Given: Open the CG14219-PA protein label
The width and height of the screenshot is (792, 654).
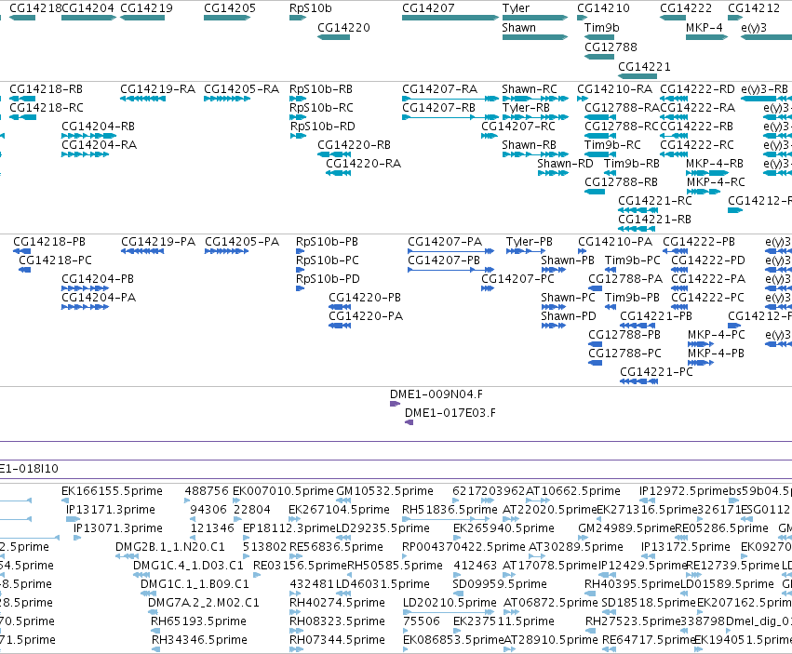Looking at the screenshot, I should click(x=158, y=242).
